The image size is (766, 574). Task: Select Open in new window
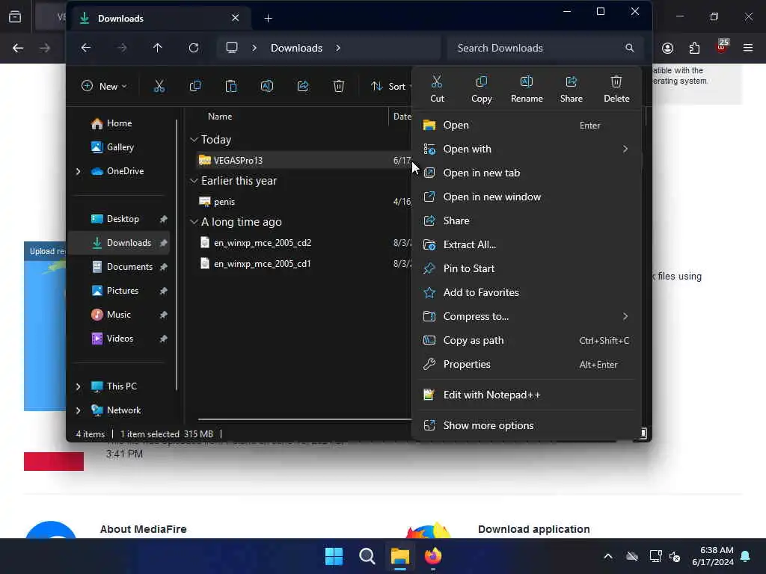click(527, 197)
